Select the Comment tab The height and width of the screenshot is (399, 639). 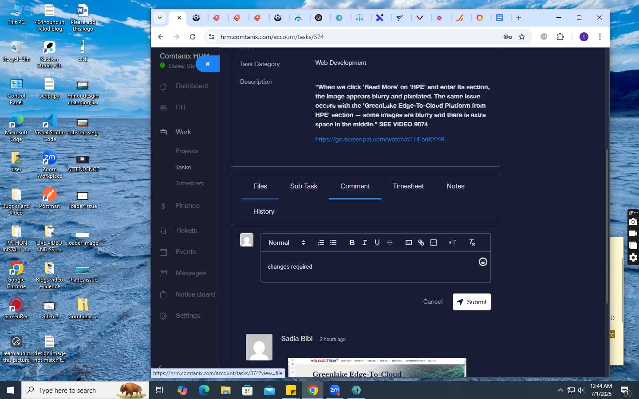[355, 186]
